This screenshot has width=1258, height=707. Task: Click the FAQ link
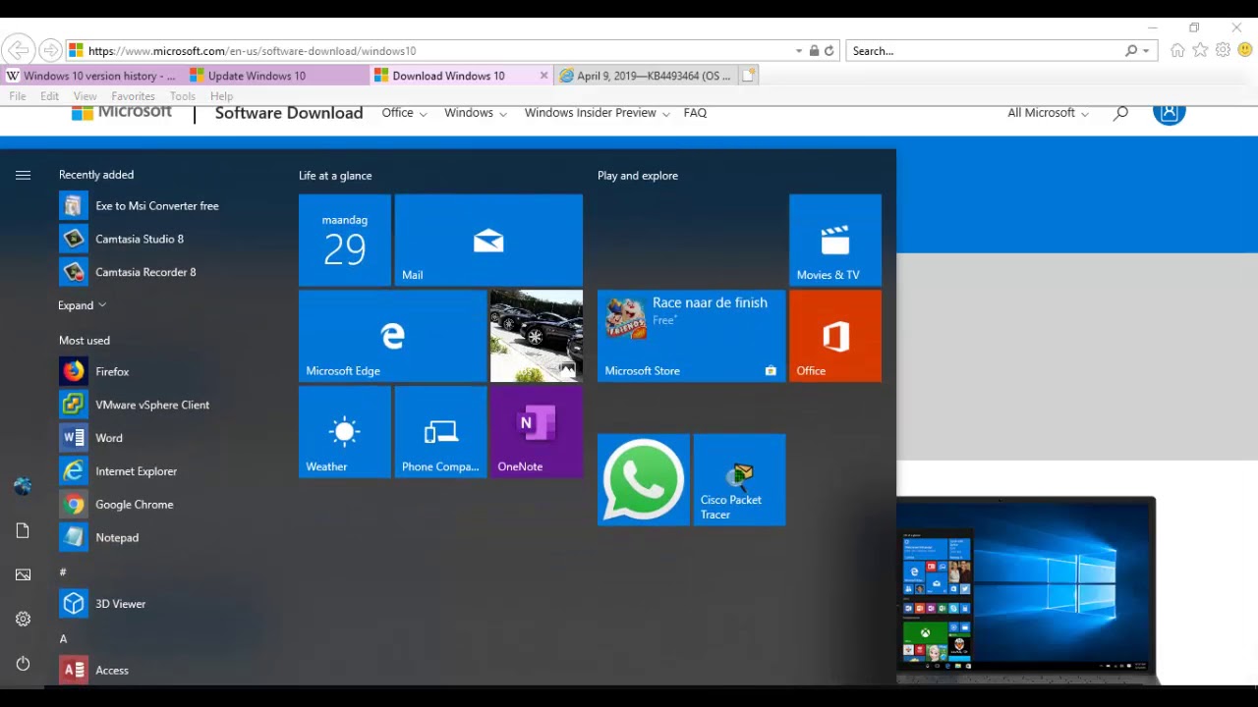pyautogui.click(x=695, y=113)
